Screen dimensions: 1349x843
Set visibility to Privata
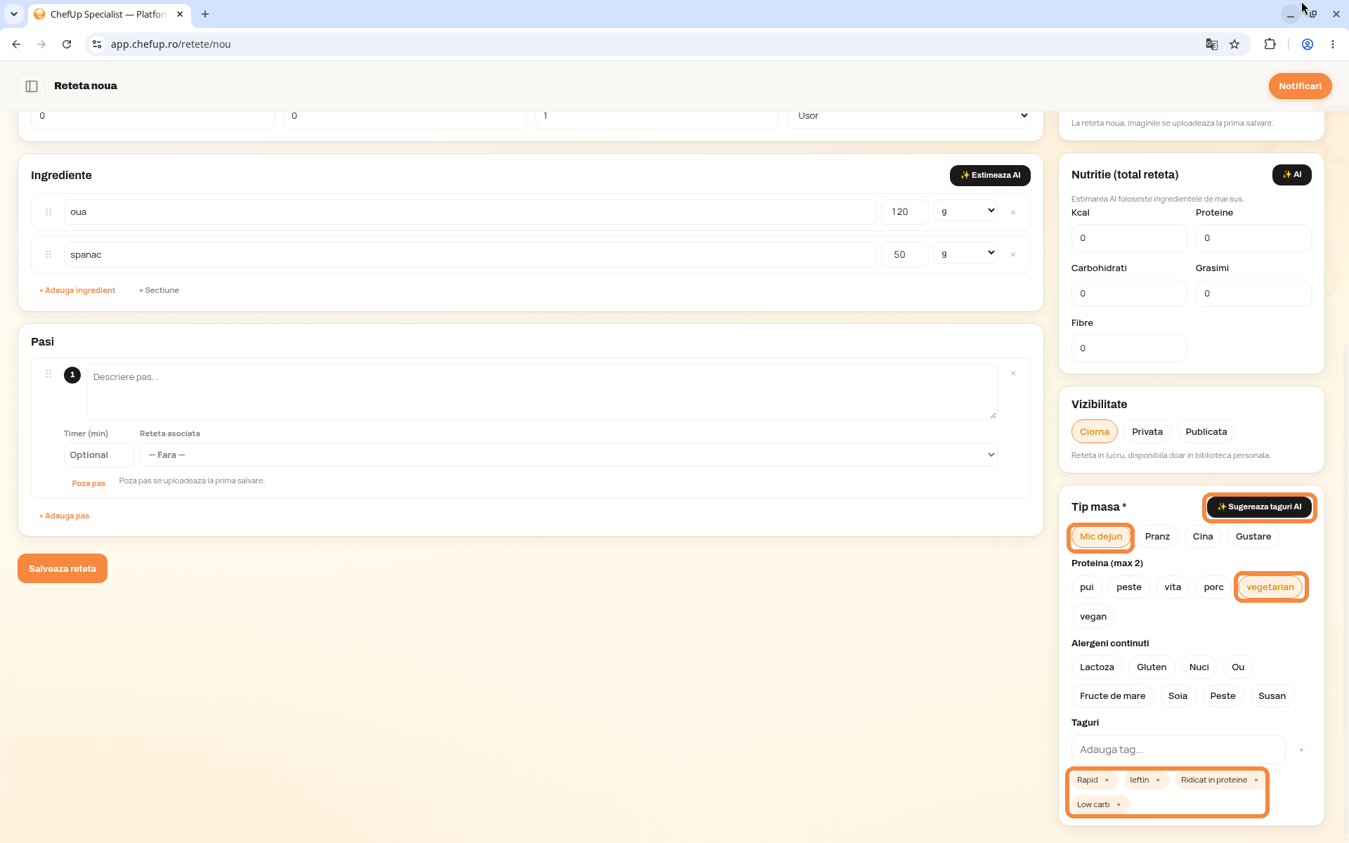coord(1147,432)
